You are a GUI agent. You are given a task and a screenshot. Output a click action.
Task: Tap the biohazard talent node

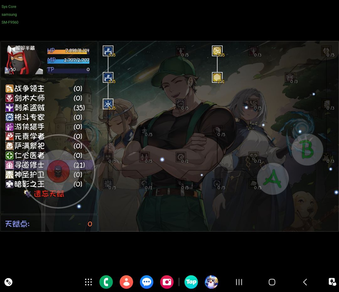click(x=108, y=157)
